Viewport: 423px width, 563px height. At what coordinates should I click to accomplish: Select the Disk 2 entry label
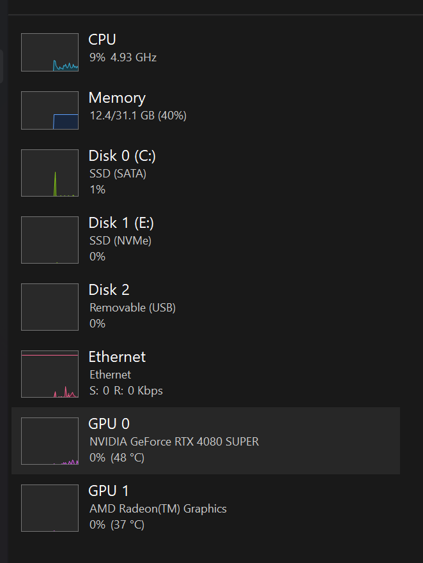109,290
